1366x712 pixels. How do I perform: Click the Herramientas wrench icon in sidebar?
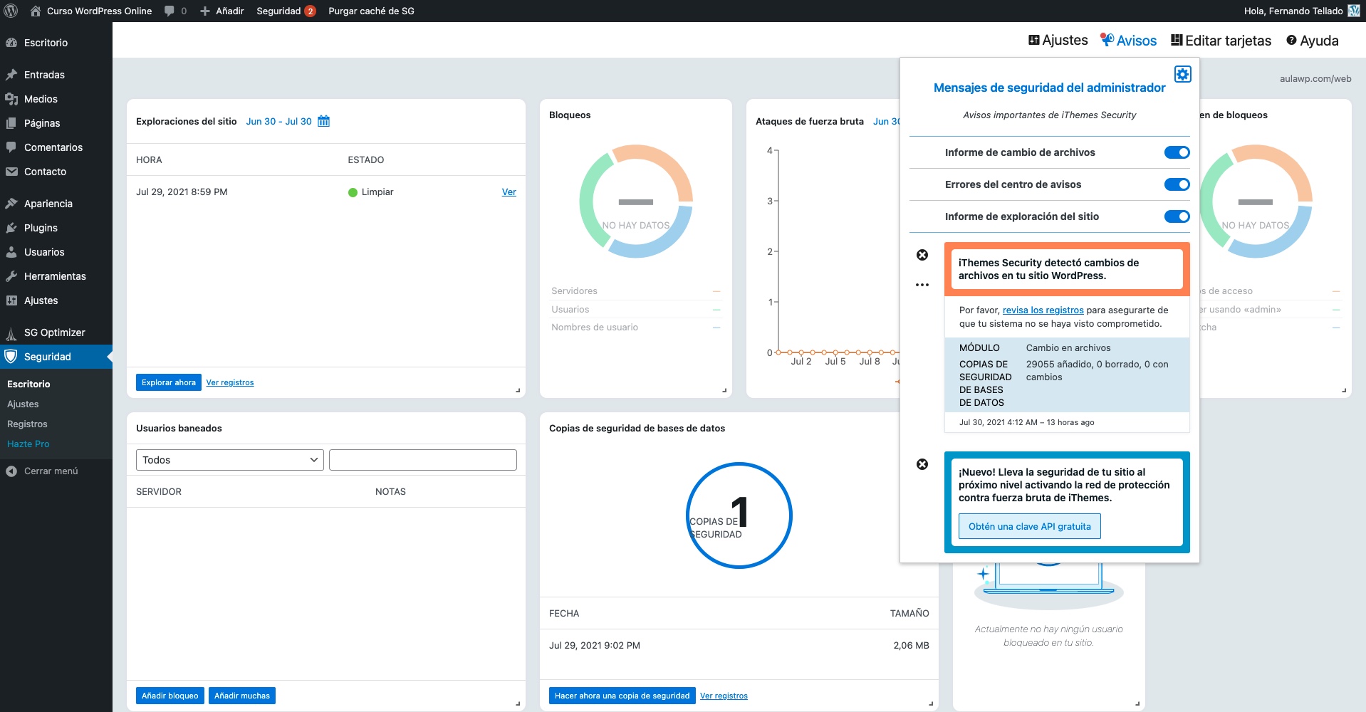[11, 276]
